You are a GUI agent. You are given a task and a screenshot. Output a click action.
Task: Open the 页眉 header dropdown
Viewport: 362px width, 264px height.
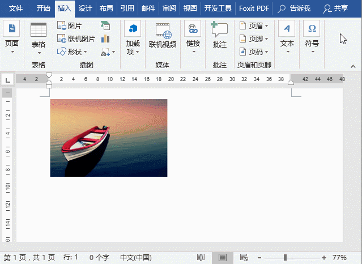pyautogui.click(x=254, y=25)
